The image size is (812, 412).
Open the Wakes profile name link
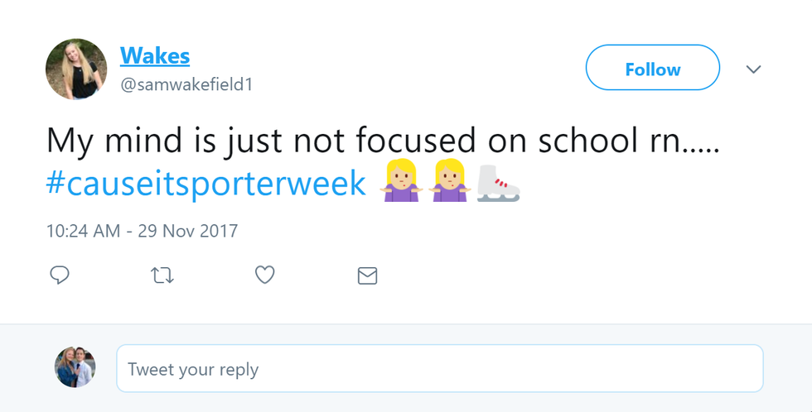(155, 56)
